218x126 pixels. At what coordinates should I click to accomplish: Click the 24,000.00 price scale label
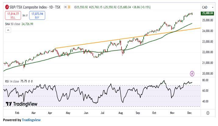pos(208,31)
